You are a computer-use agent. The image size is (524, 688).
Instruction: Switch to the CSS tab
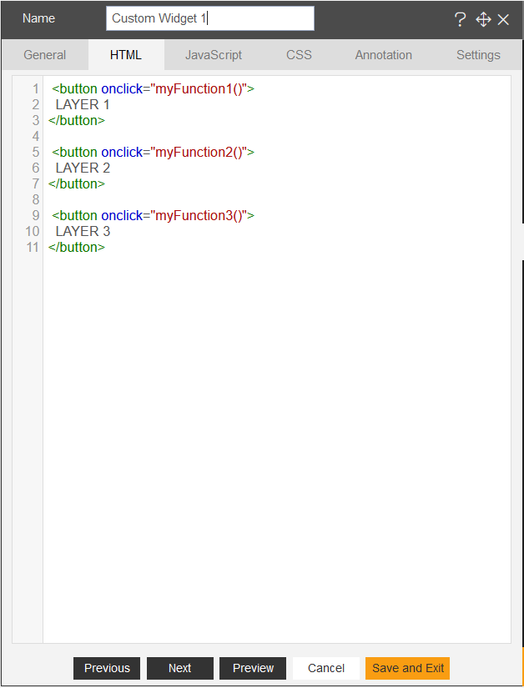(x=299, y=55)
